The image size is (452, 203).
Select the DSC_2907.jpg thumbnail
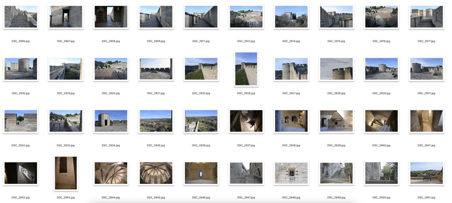click(x=66, y=17)
